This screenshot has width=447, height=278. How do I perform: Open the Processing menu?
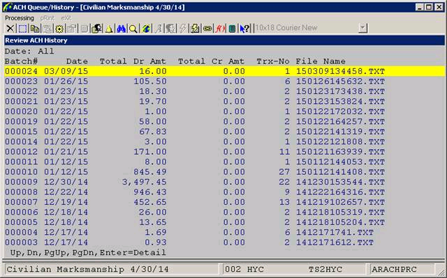click(20, 18)
